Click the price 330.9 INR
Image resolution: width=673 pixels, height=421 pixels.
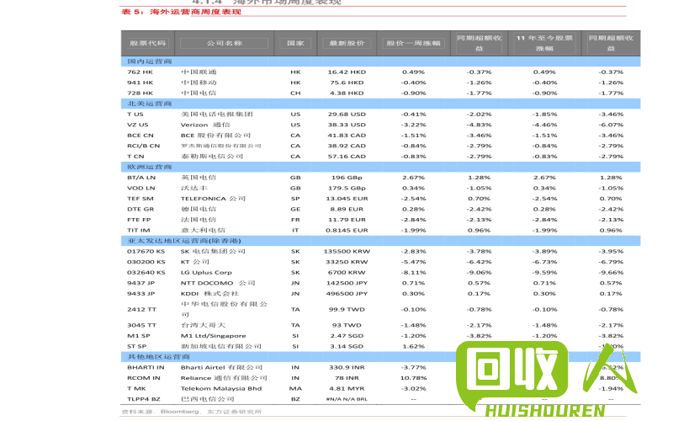click(347, 367)
